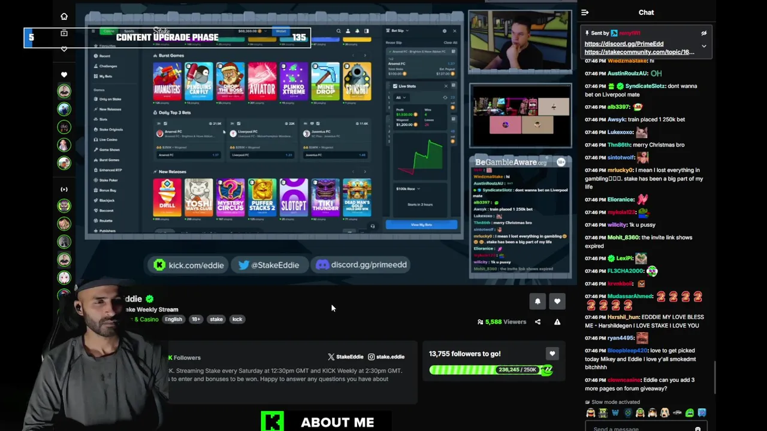The width and height of the screenshot is (767, 431).
Task: Unpin the pinned chat message
Action: (704, 34)
